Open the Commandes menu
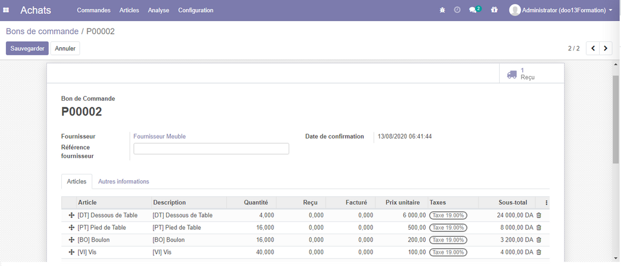This screenshot has width=621, height=266. (93, 10)
